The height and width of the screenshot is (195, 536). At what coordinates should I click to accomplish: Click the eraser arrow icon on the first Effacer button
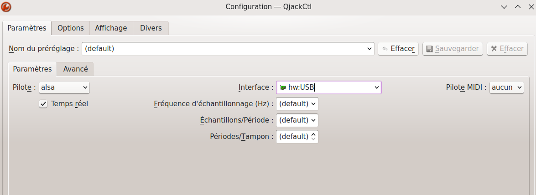(385, 49)
